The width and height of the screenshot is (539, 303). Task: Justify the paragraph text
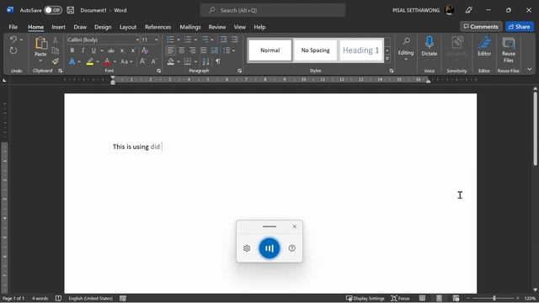(204, 50)
